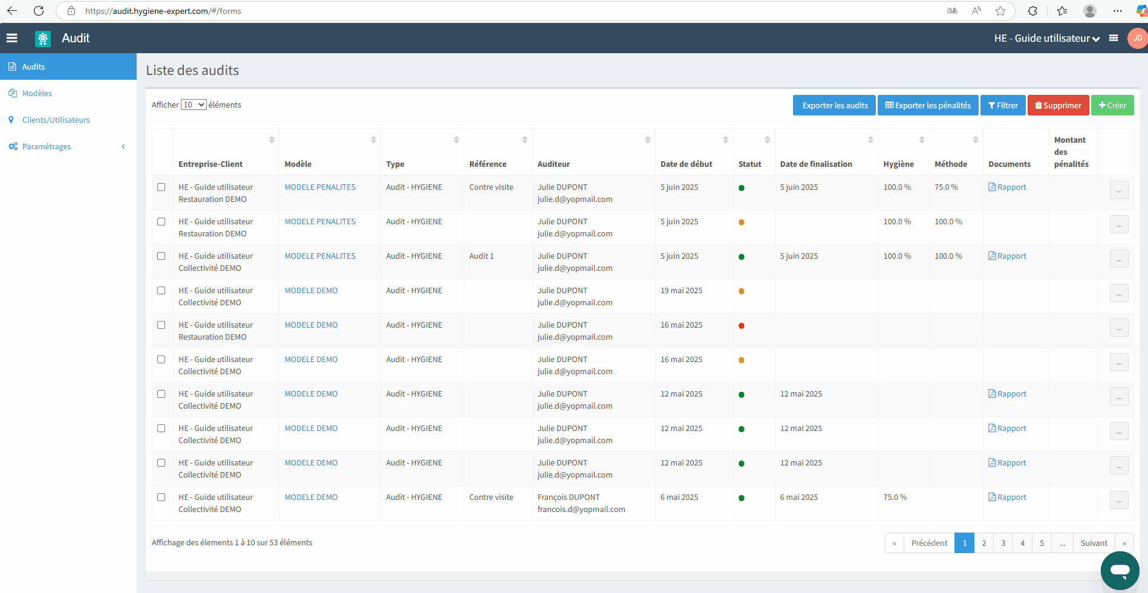The image size is (1148, 593).
Task: Add page to favorites star icon
Action: 1000,11
